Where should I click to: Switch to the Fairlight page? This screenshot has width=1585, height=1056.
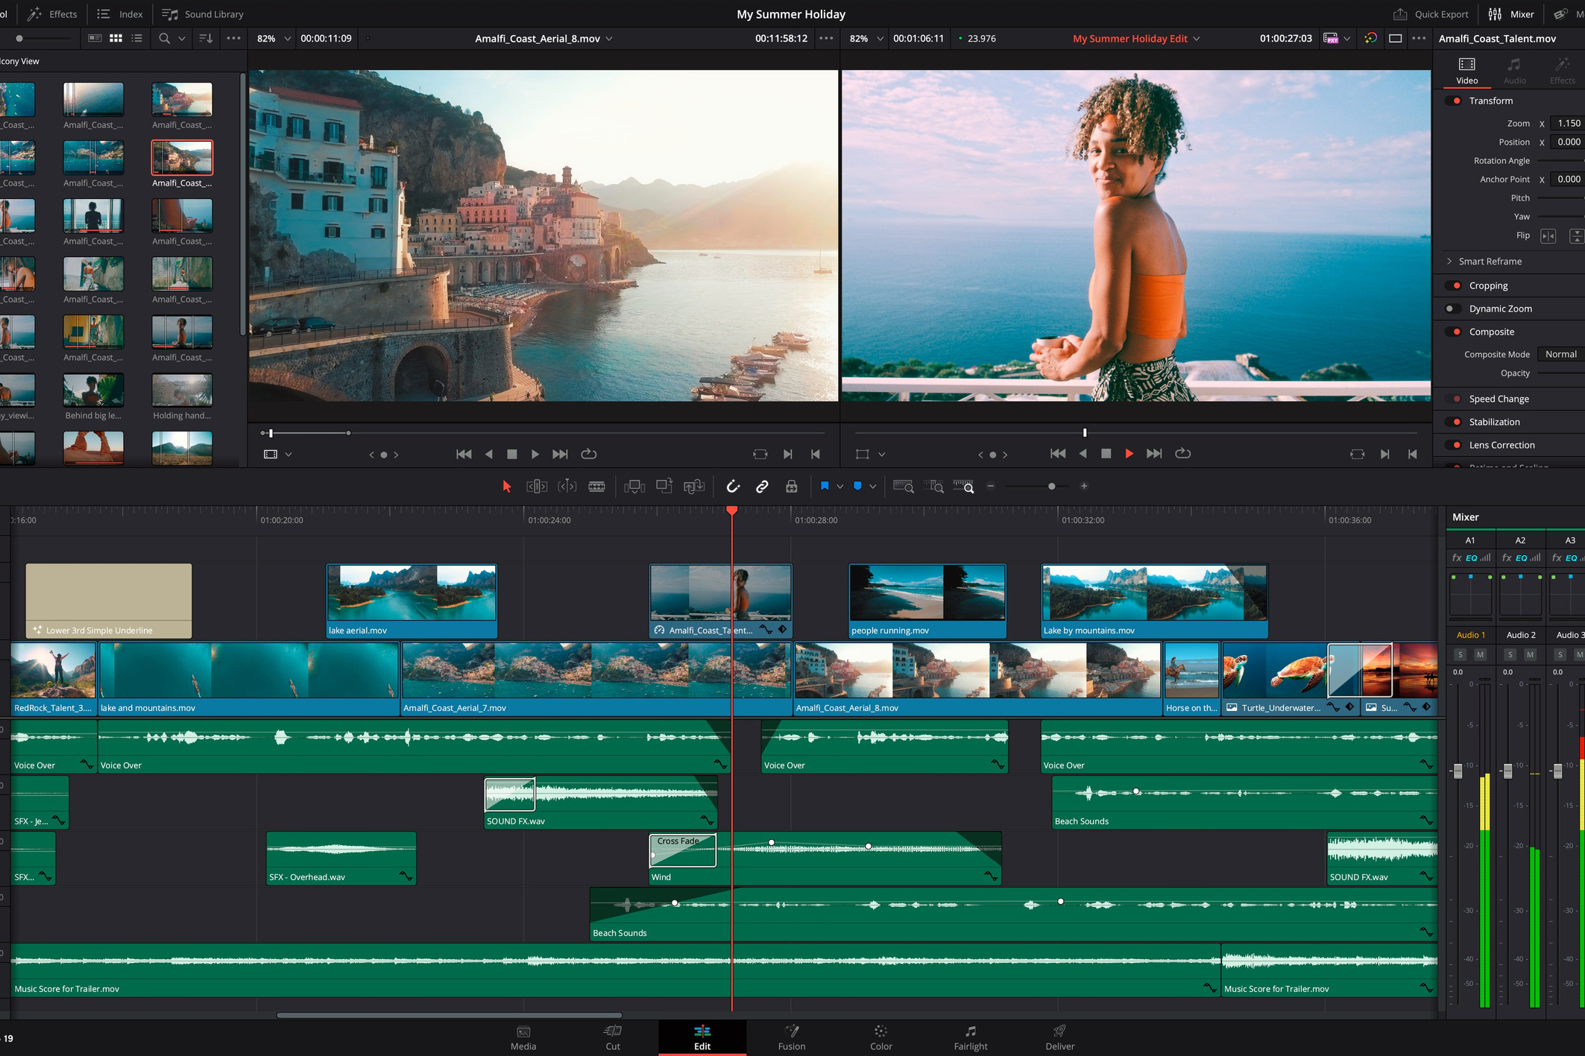pyautogui.click(x=970, y=1037)
